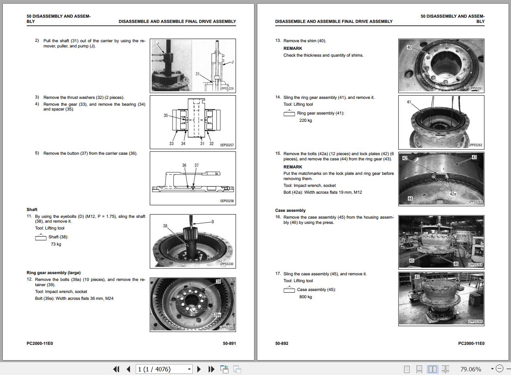Click the shaft puller figure CPP55329
Screen dimensions: 511x375
[x=193, y=66]
